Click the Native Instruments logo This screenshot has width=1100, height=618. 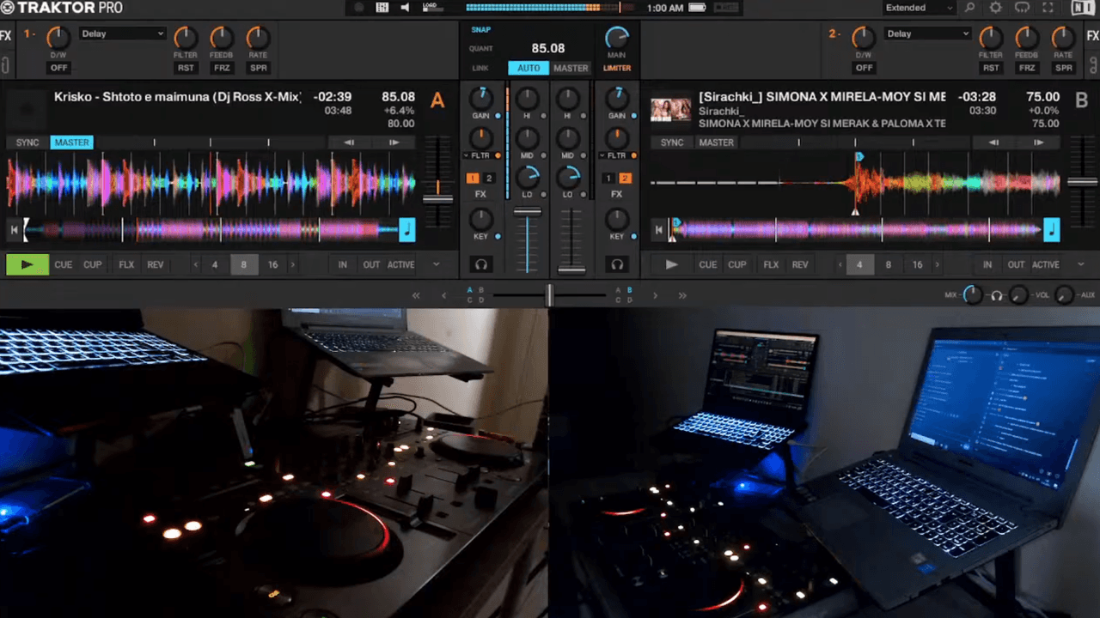1082,8
